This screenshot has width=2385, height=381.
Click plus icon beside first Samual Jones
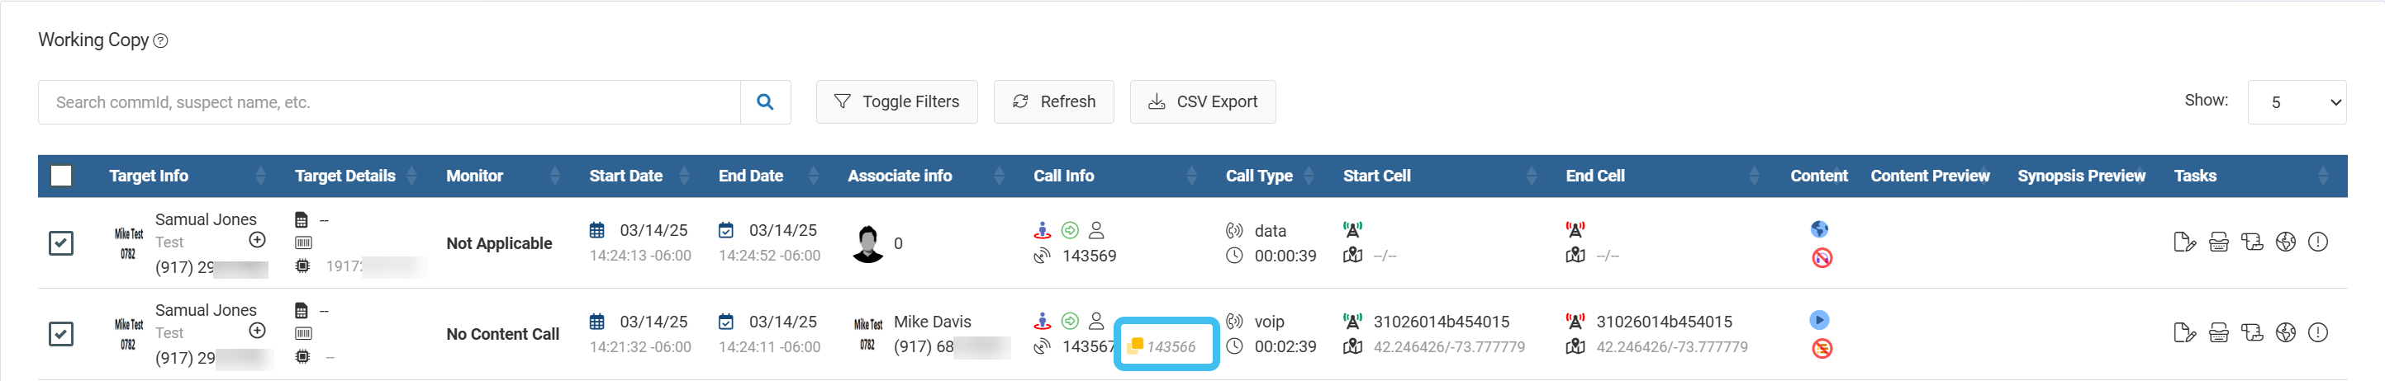pos(258,241)
